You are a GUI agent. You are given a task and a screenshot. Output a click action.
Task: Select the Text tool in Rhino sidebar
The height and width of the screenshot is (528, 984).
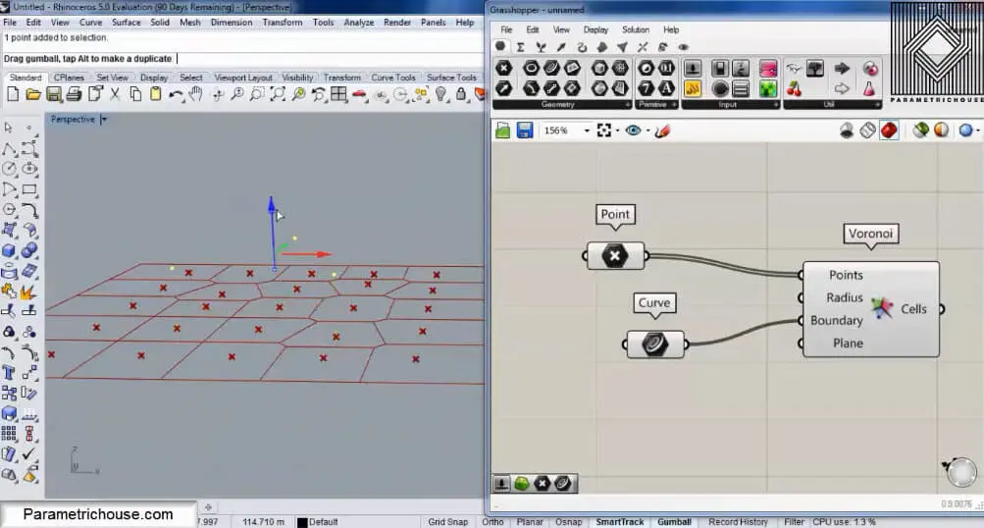point(9,373)
